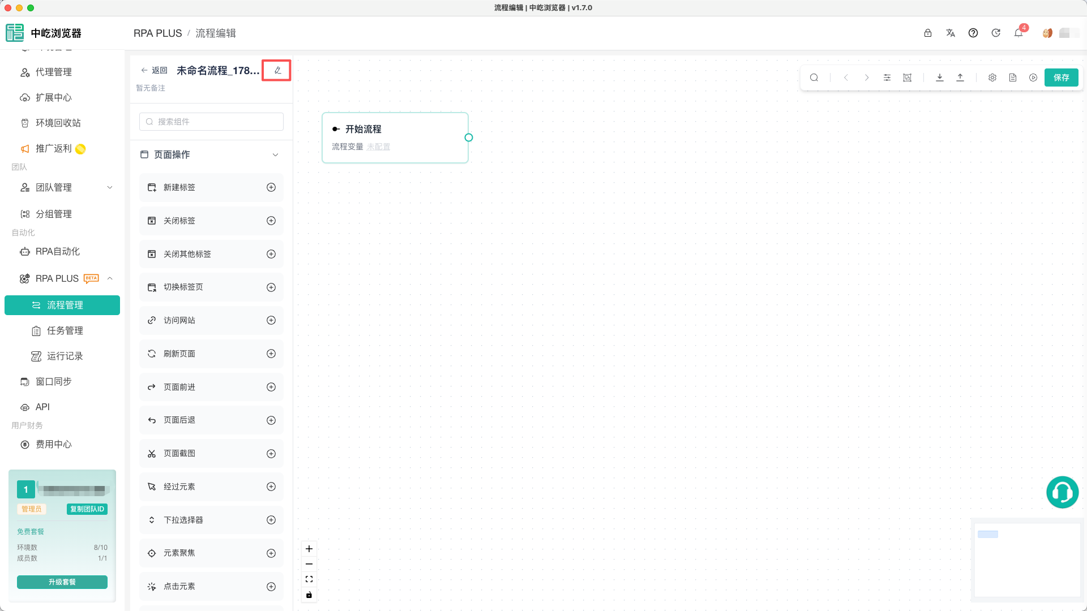Open the customer support headset button
Image resolution: width=1087 pixels, height=611 pixels.
[x=1062, y=492]
